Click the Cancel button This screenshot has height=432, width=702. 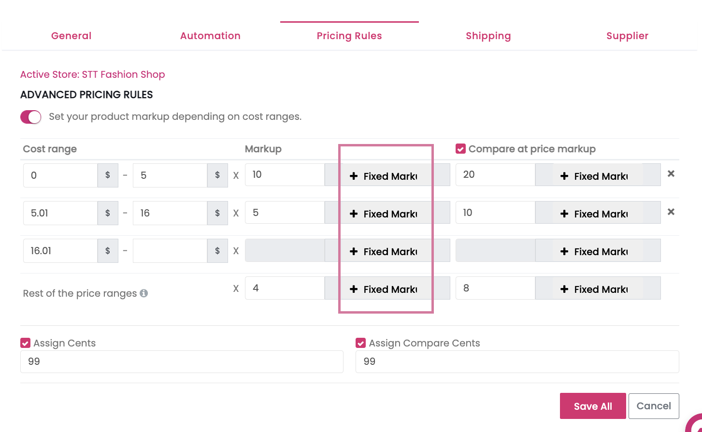(654, 406)
